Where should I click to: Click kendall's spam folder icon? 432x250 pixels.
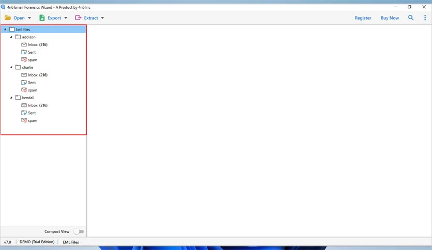(x=24, y=120)
